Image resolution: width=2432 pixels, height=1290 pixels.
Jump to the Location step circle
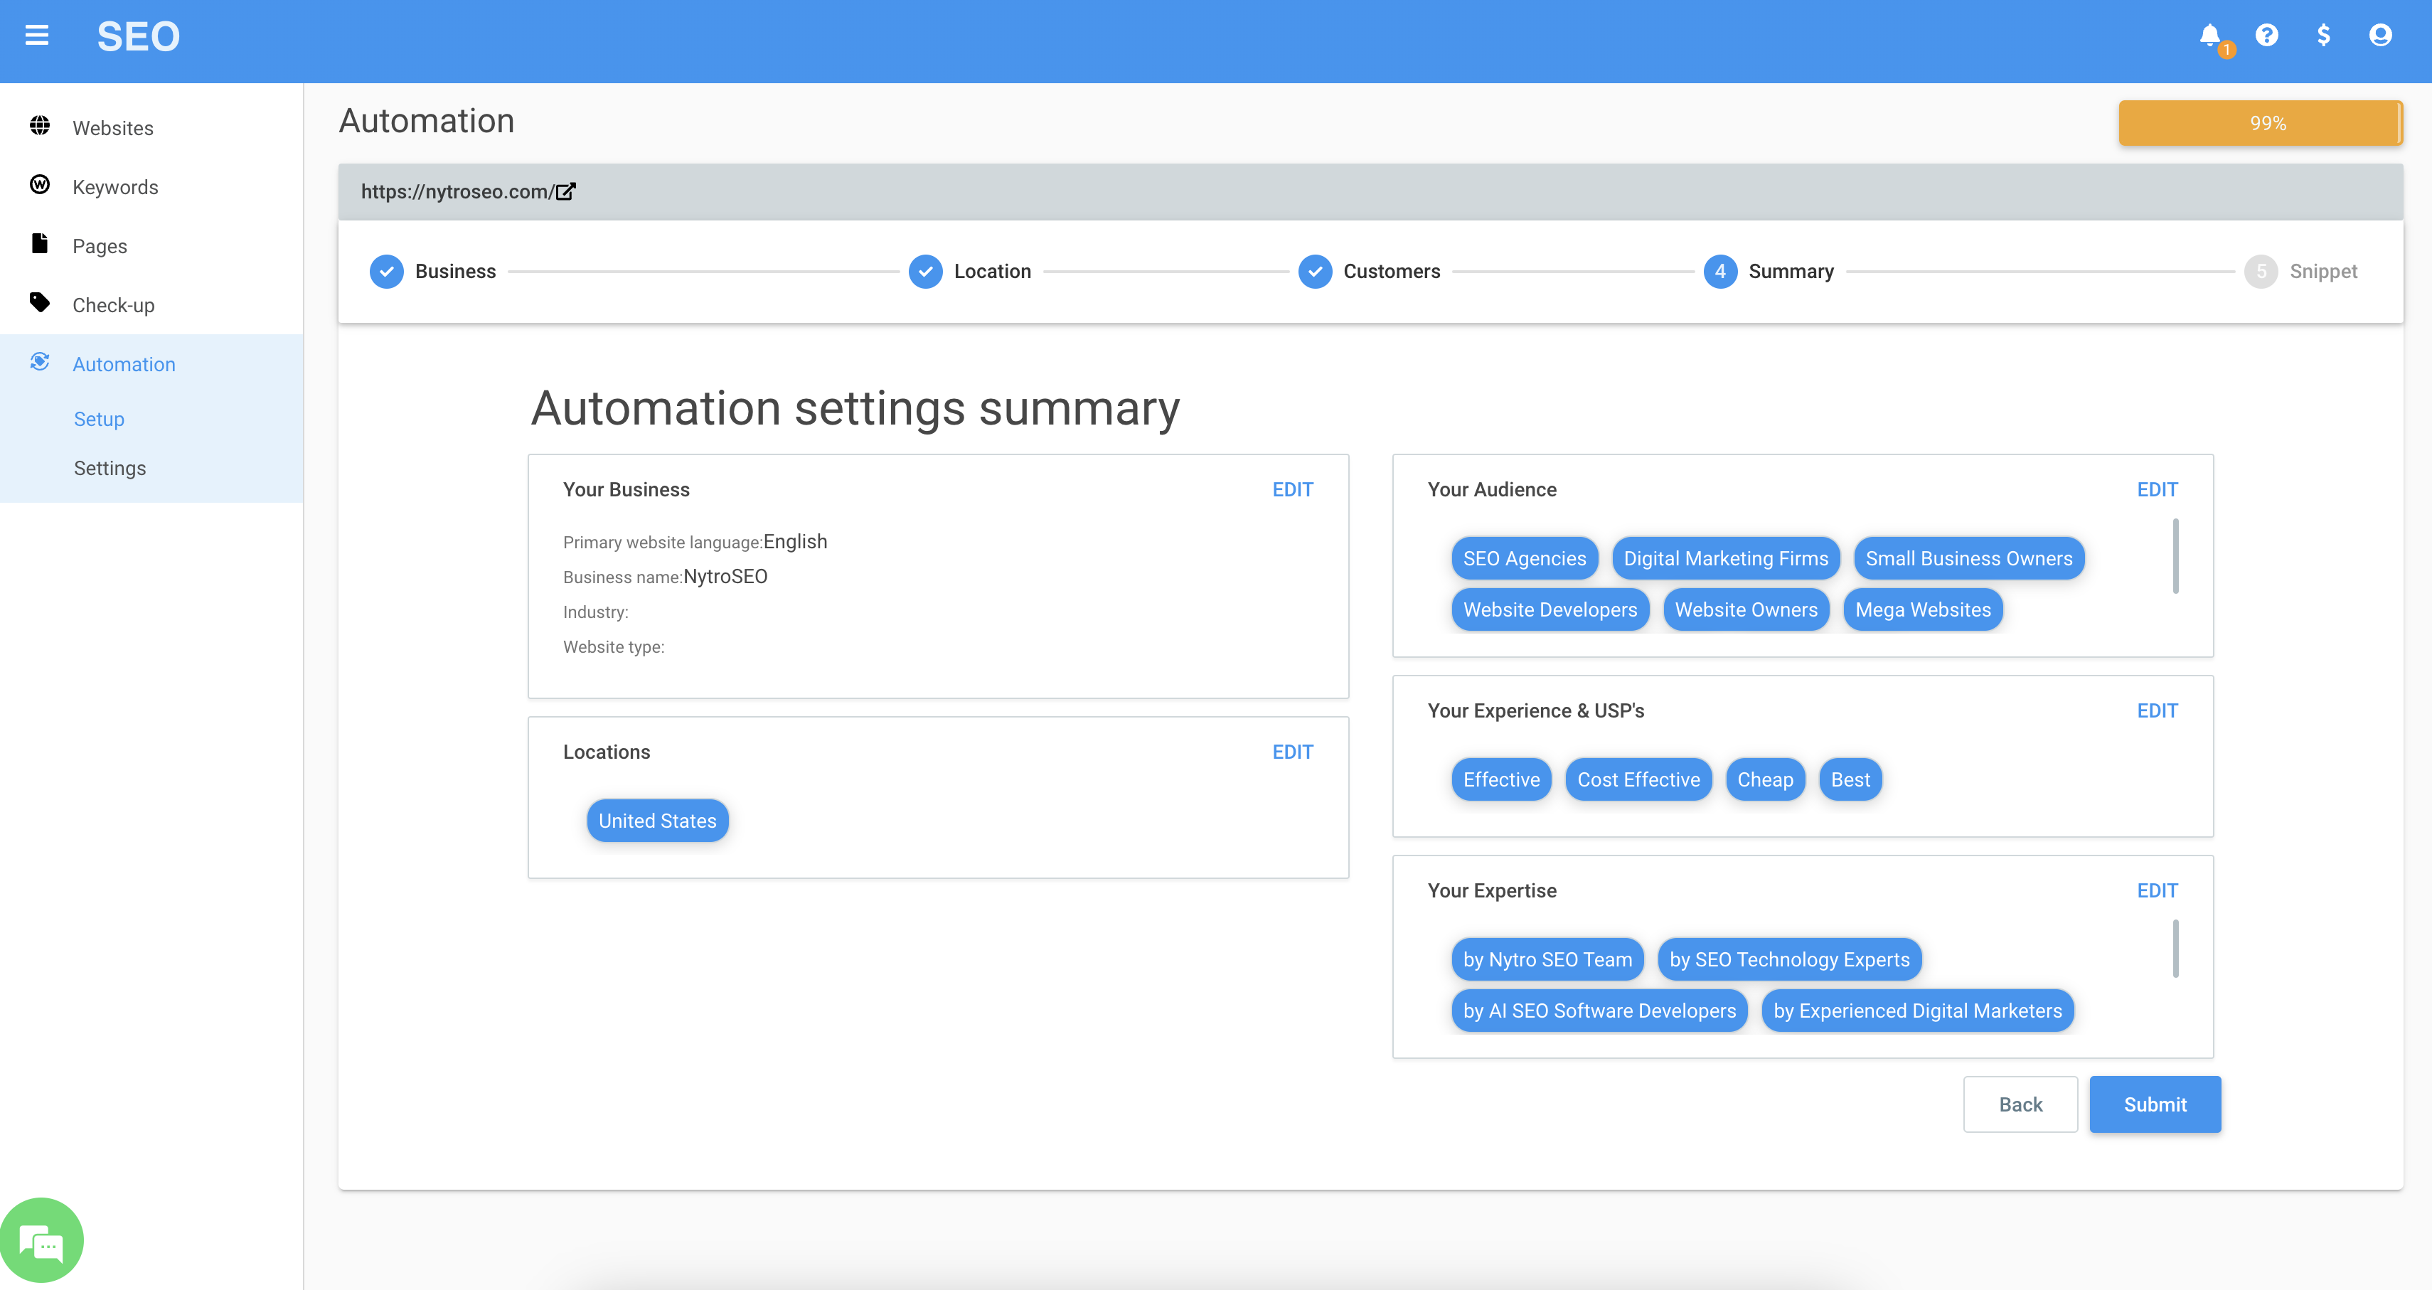pos(925,272)
